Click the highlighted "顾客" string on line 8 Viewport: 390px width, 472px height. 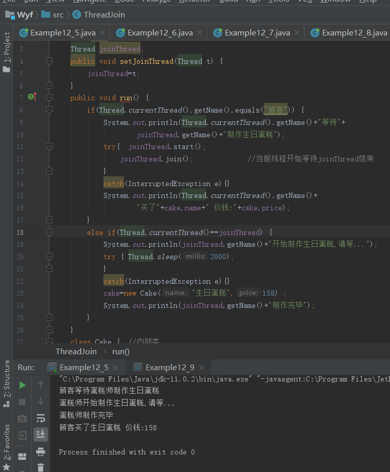[276, 110]
